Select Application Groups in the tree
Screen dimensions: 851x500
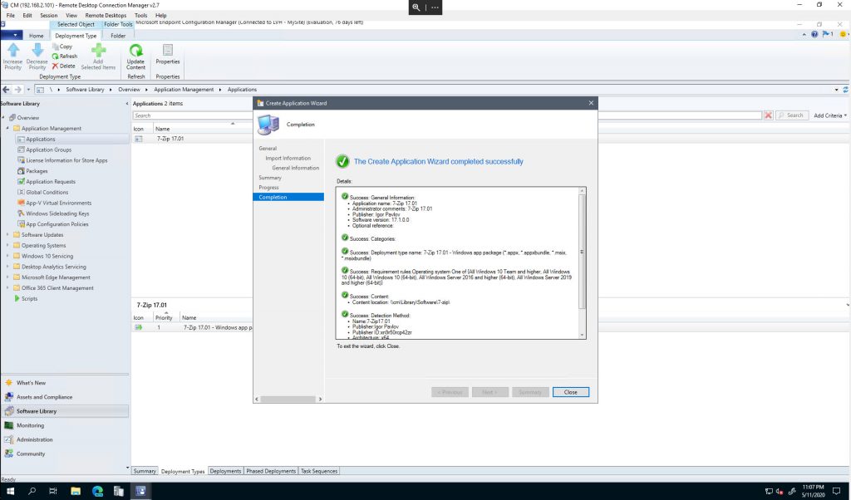[49, 150]
